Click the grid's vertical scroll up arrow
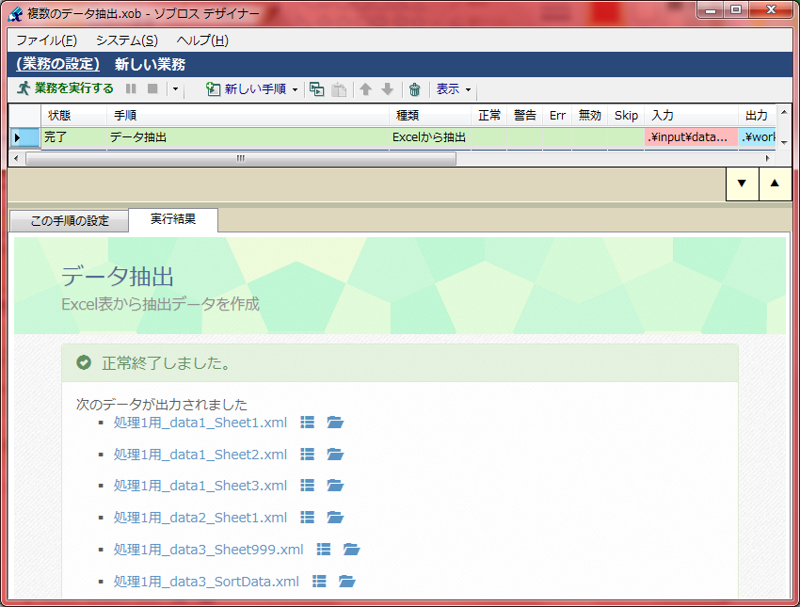This screenshot has height=607, width=800. coord(784,112)
